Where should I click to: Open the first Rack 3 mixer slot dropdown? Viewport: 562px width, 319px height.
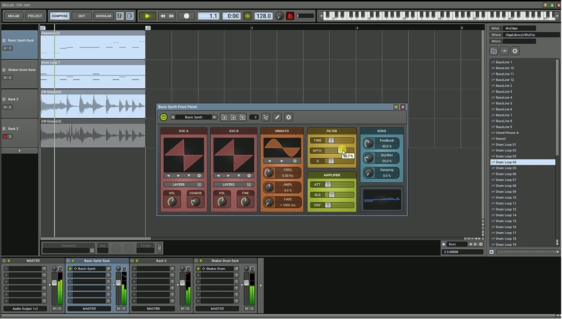[172, 269]
